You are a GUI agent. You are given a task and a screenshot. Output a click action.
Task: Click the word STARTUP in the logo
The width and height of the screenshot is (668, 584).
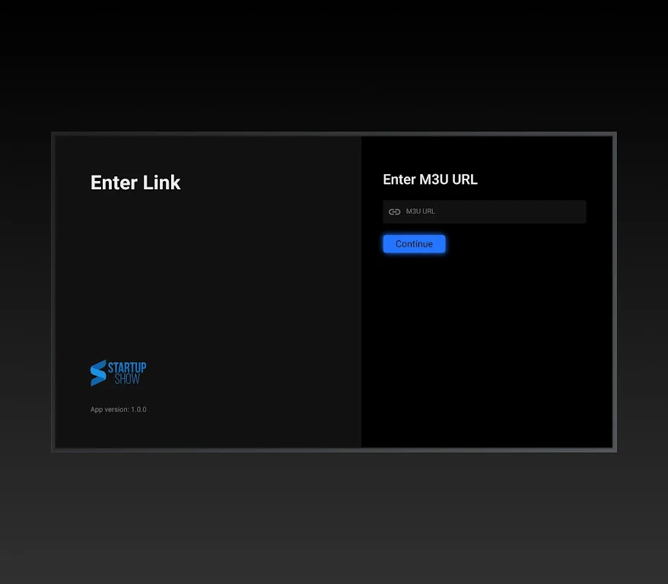(127, 367)
